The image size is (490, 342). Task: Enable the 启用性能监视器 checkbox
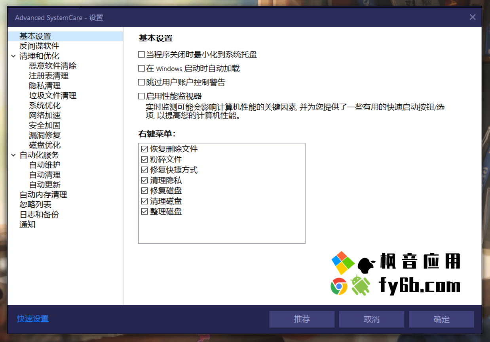pos(141,96)
